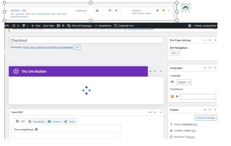The width and height of the screenshot is (231, 146).
Task: Click the Duplicate Page row action
Action: 43,14
